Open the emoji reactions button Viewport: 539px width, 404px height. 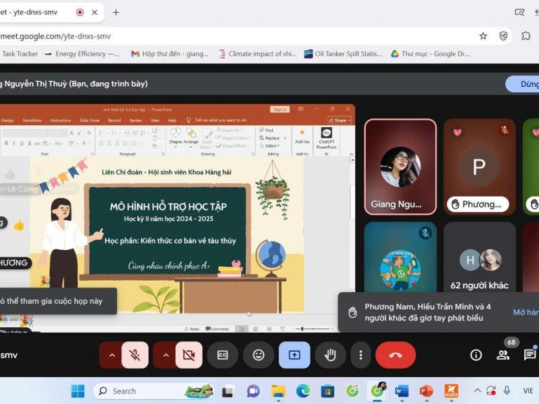click(x=258, y=355)
